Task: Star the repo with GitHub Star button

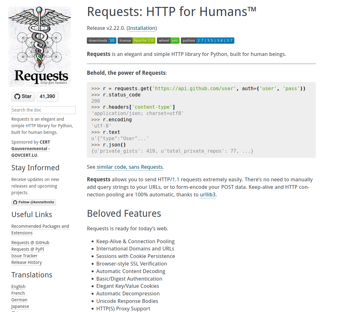Action: pyautogui.click(x=23, y=96)
